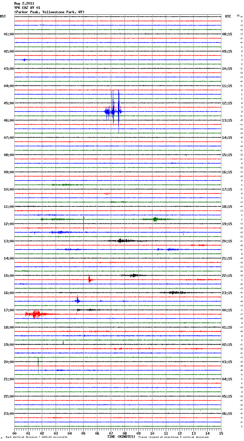
Task: Select the 14:00 MST time label
Action: tap(9, 258)
